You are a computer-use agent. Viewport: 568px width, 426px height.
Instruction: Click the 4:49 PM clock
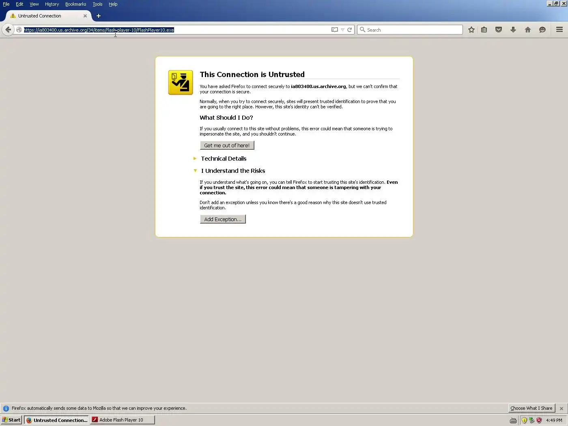pyautogui.click(x=554, y=420)
